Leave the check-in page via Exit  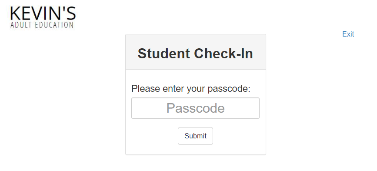(x=348, y=34)
